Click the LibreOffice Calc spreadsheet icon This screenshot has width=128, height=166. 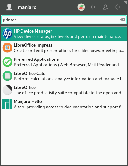(x=7, y=76)
